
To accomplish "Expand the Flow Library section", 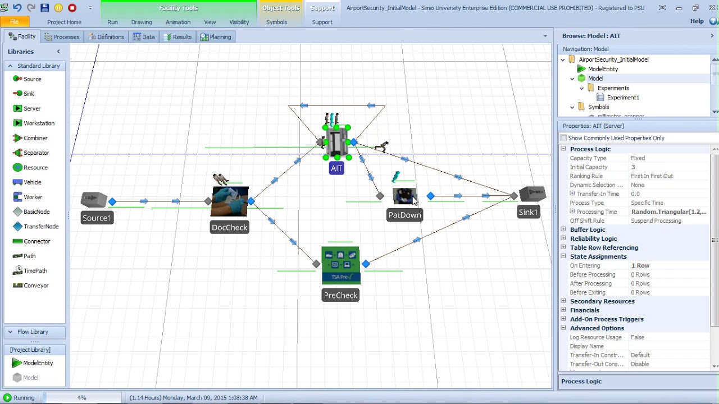I will pyautogui.click(x=10, y=332).
